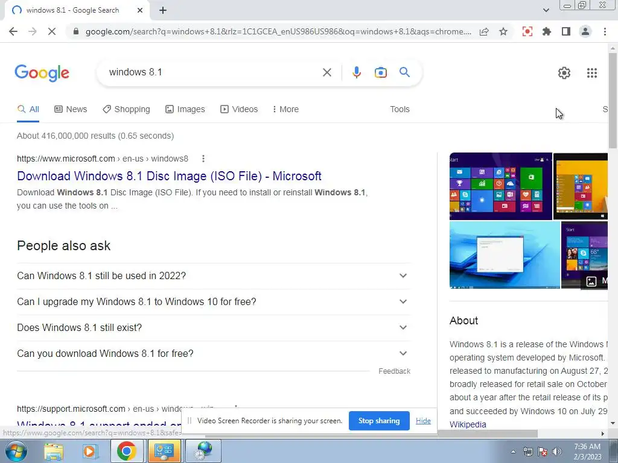Click Chrome icon on taskbar
The width and height of the screenshot is (618, 463).
click(x=126, y=451)
